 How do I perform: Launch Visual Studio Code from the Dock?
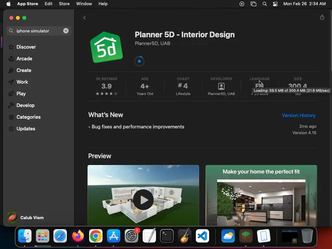pos(202,236)
